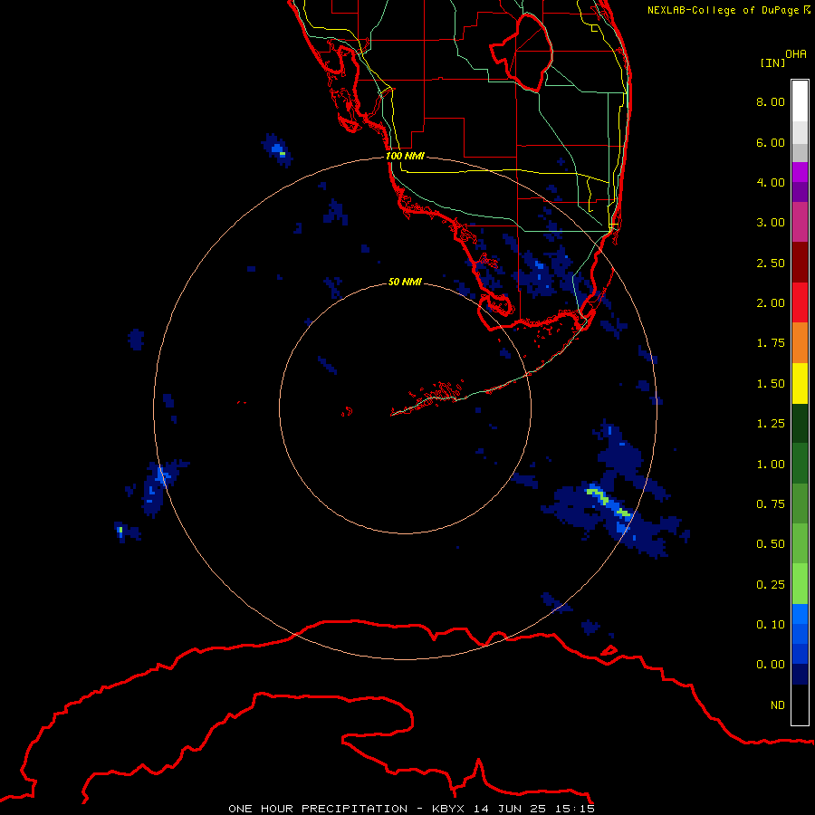Select the 1.00 legend value
Screen dimensions: 815x815
771,465
